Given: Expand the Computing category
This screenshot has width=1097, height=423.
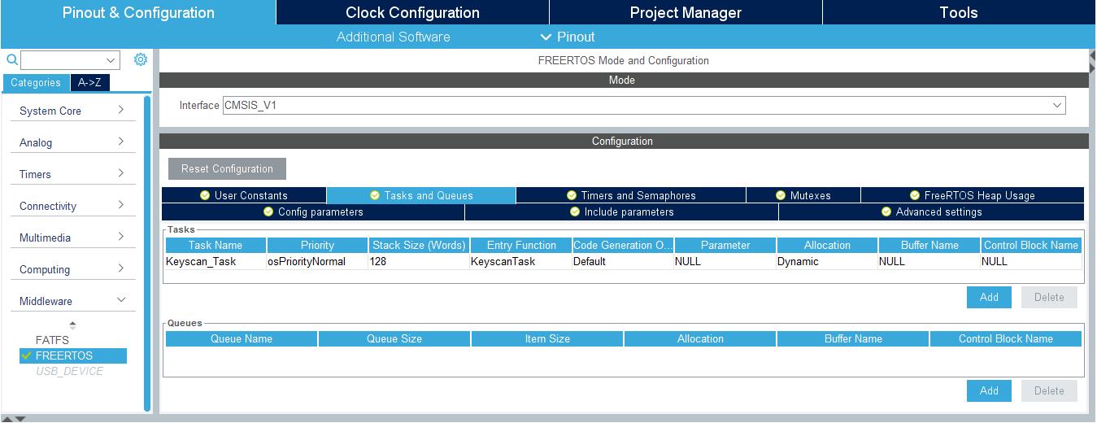Looking at the screenshot, I should [x=72, y=269].
